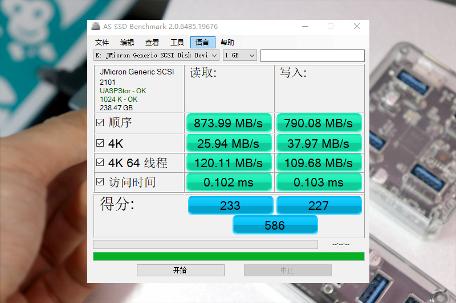Click the 790.08 MB/s sequential write result

(319, 123)
